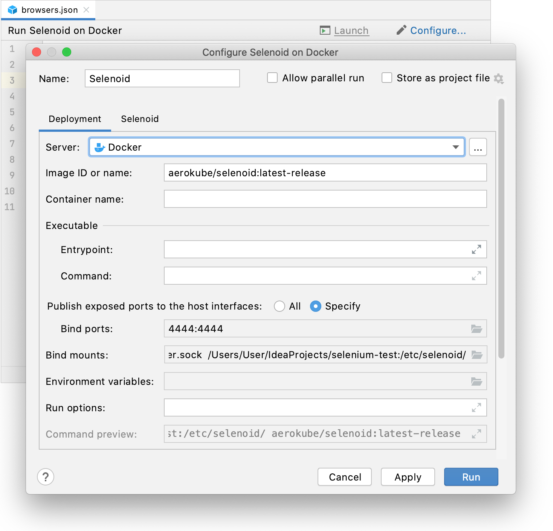Image resolution: width=553 pixels, height=531 pixels.
Task: Open folder browser for Bind mounts
Action: 477,354
